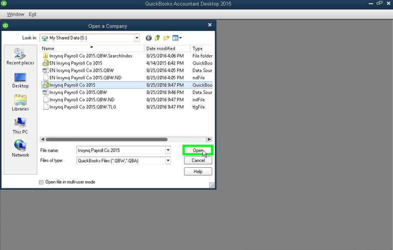Click the EN Insynq Payroll Co 2015 QuickBooks file icon
The image size is (393, 250).
coord(45,63)
